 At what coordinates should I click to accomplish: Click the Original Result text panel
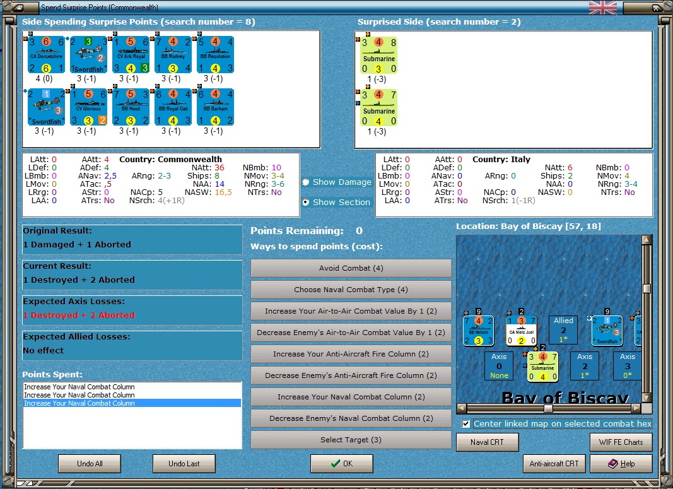[x=132, y=240]
